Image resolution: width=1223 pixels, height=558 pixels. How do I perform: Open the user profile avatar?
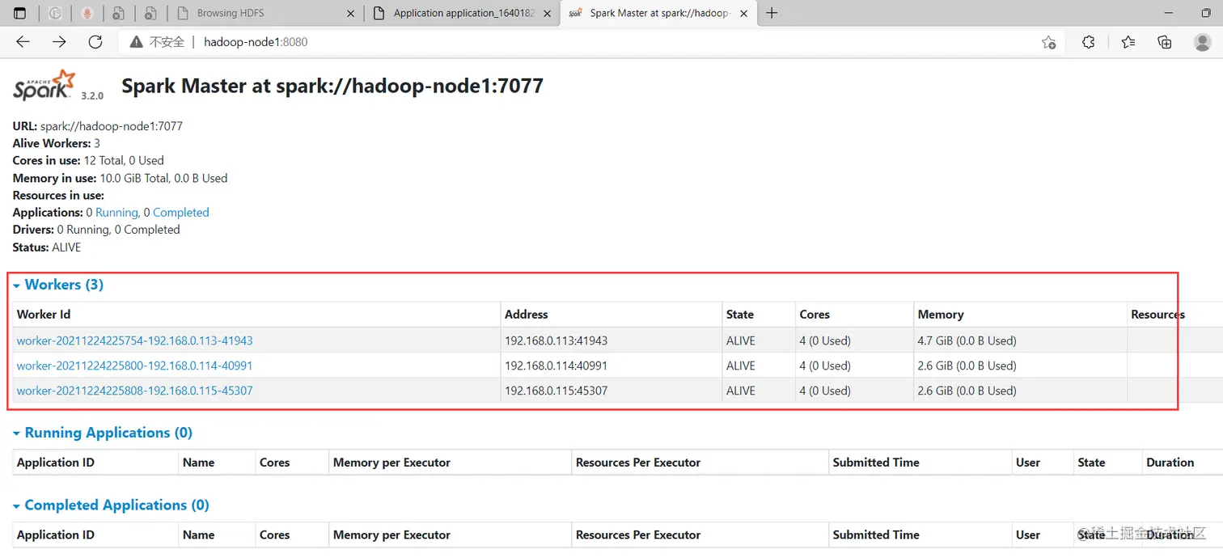[1203, 42]
